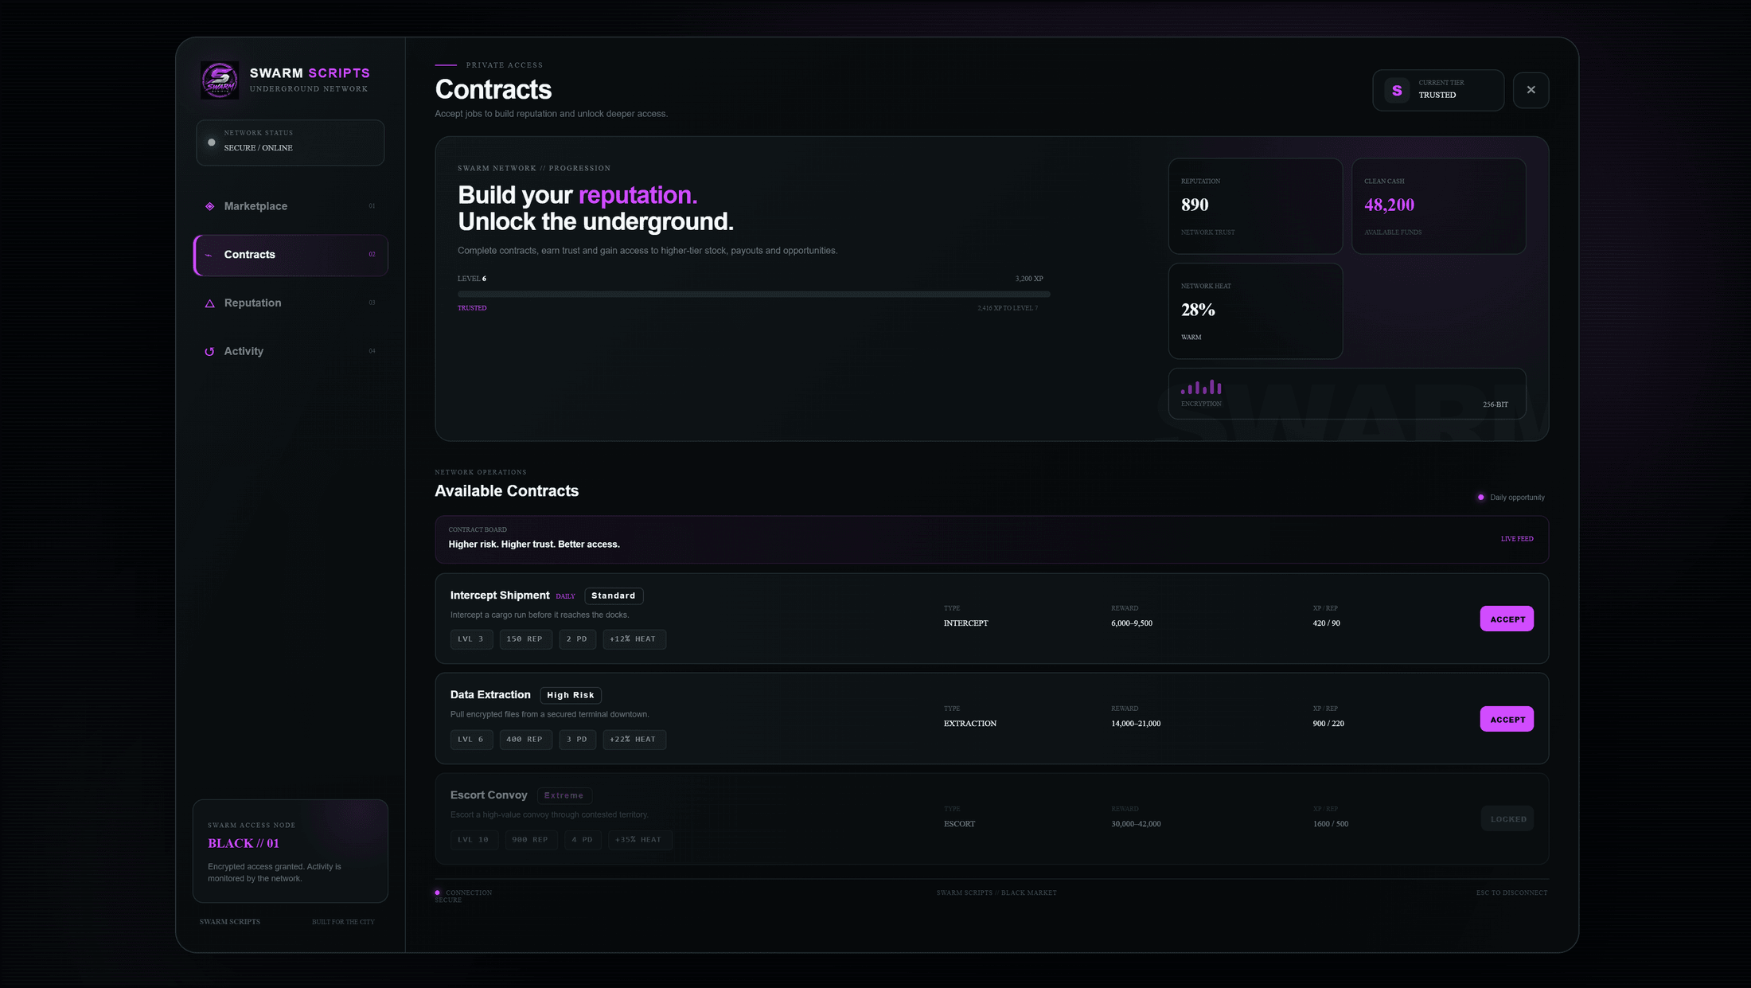Image resolution: width=1751 pixels, height=988 pixels.
Task: Click the "LVL 3" requirement chip
Action: pos(471,639)
